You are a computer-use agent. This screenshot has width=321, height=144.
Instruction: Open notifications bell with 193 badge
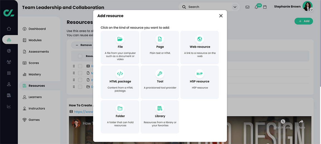tap(256, 7)
